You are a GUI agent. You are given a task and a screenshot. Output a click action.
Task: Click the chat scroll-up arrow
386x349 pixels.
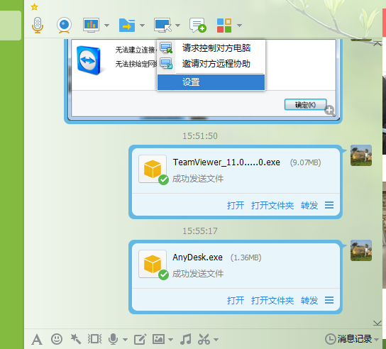[x=377, y=44]
